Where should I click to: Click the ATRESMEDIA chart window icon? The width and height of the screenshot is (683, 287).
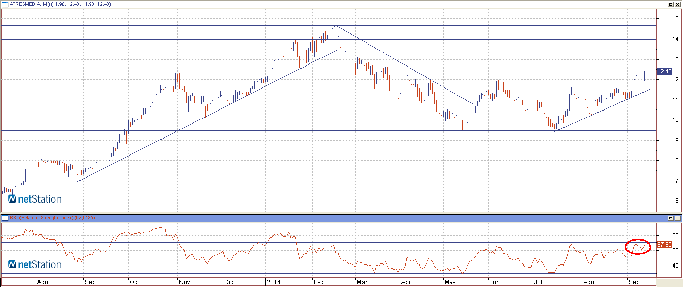(x=5, y=4)
